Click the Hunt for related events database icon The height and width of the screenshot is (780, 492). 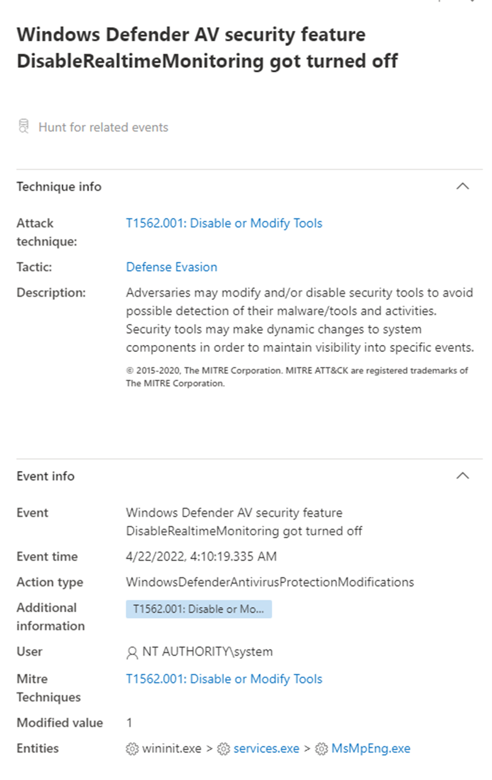point(24,126)
